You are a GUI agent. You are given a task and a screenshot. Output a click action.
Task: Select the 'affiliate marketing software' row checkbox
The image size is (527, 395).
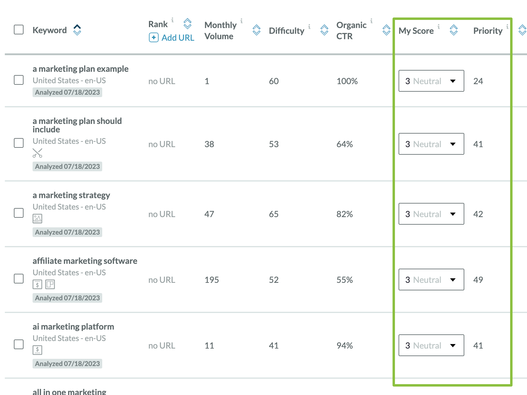pyautogui.click(x=19, y=279)
